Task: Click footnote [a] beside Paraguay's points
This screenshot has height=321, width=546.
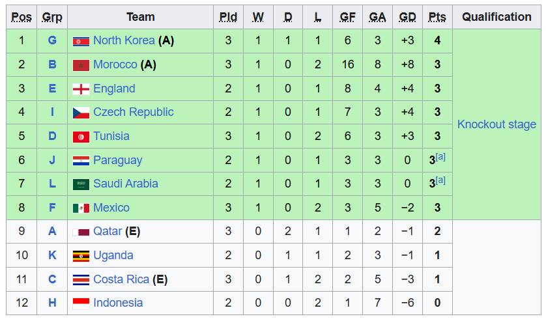Action: tap(440, 157)
